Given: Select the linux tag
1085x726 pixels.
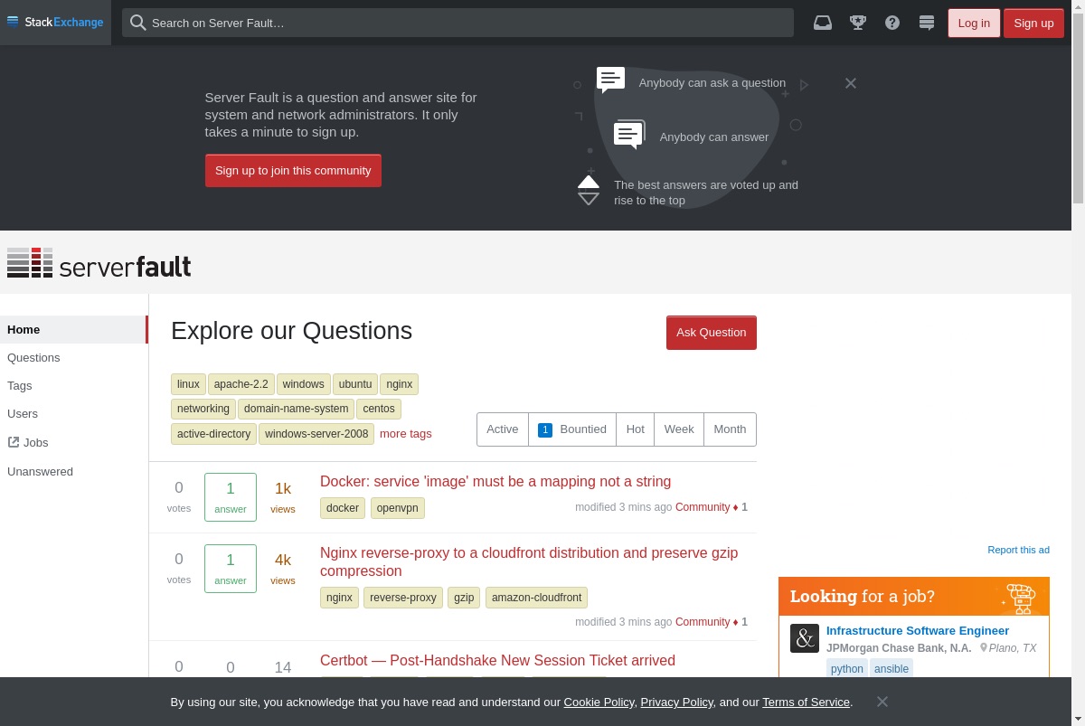Looking at the screenshot, I should (x=188, y=384).
